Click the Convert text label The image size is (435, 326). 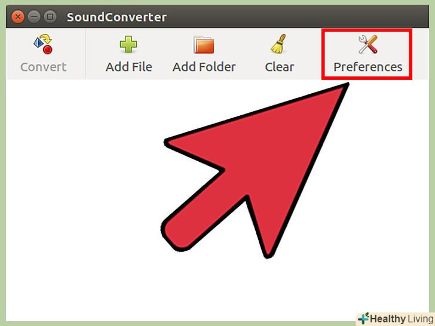[x=43, y=67]
